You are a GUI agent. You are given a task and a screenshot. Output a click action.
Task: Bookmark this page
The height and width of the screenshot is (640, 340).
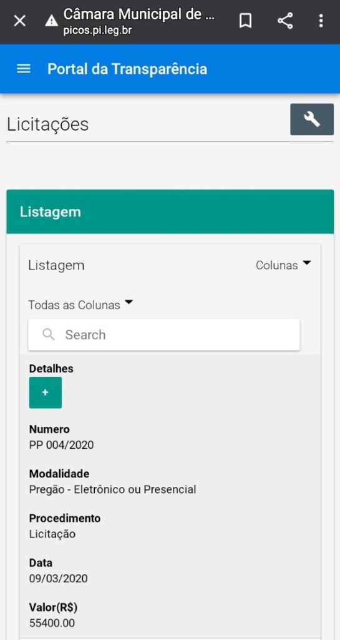coord(245,21)
